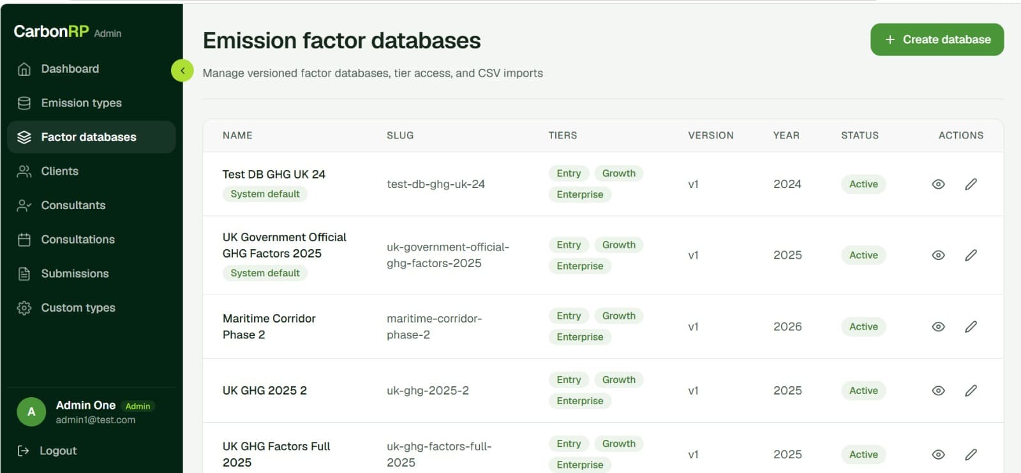Edit the Maritime Corridor Phase 2 database
Screen dimensions: 1021x473
[971, 326]
